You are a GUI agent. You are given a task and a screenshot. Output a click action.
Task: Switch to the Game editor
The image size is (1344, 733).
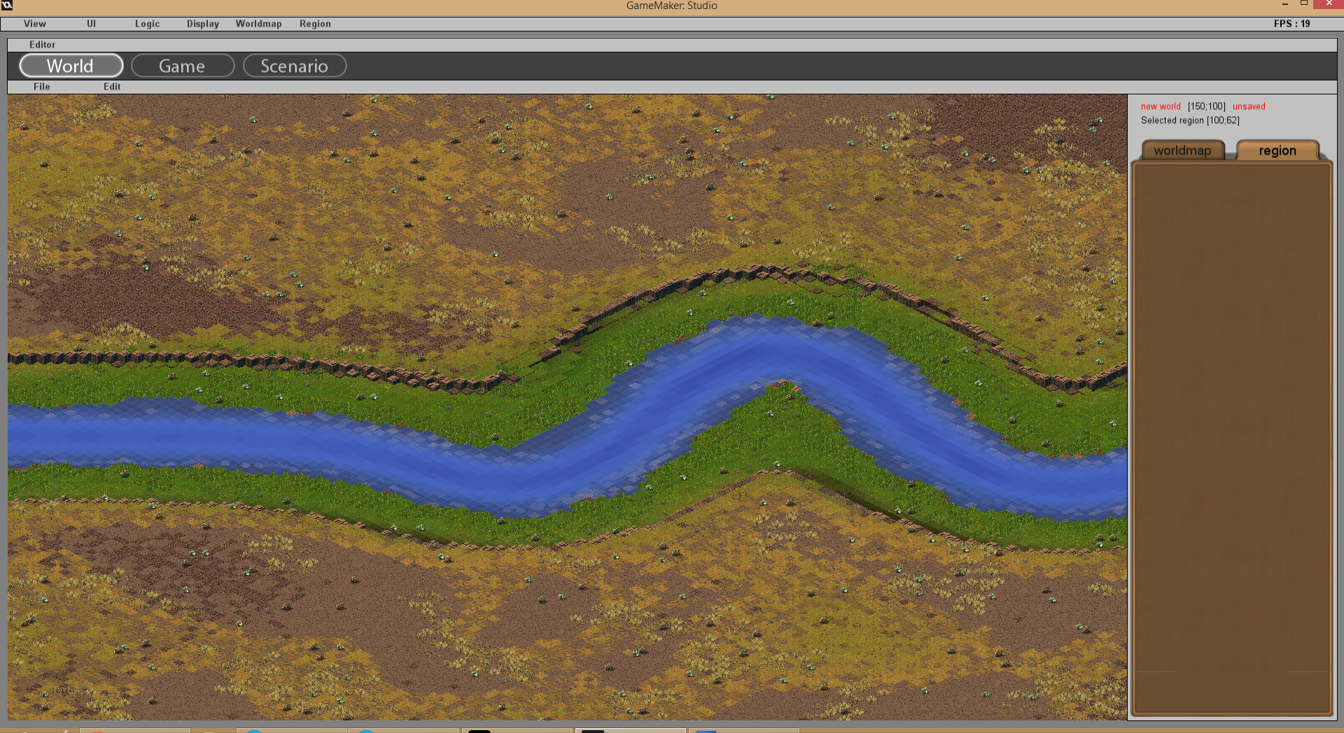click(182, 66)
